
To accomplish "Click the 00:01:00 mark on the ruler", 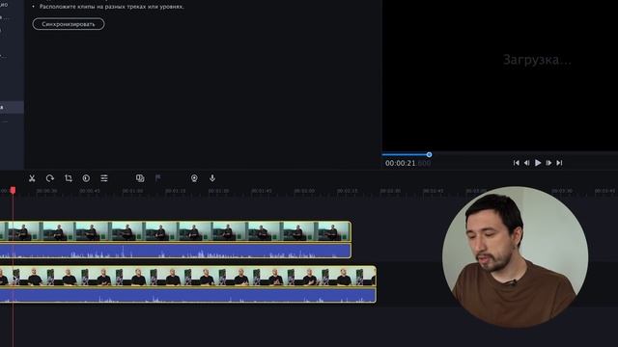I will [x=132, y=191].
